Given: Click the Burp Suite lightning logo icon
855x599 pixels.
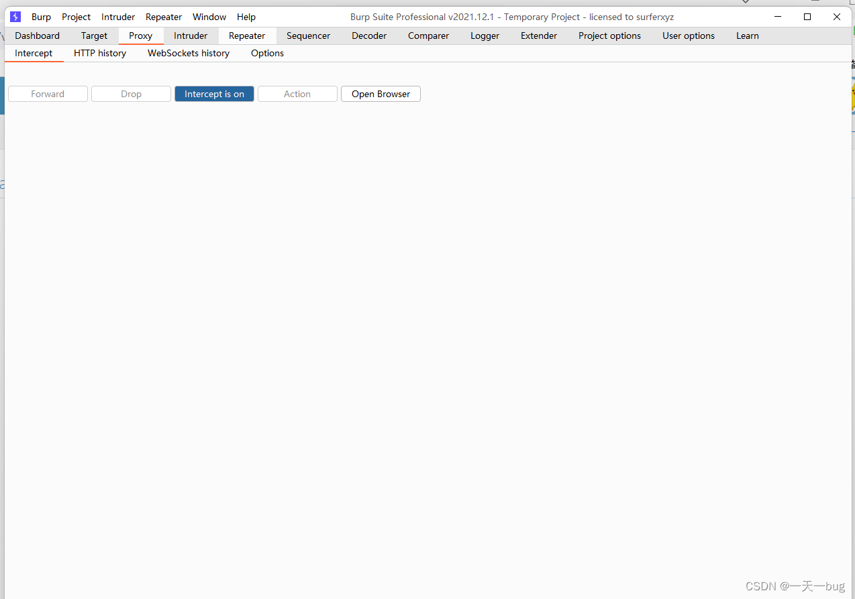Looking at the screenshot, I should coord(15,17).
